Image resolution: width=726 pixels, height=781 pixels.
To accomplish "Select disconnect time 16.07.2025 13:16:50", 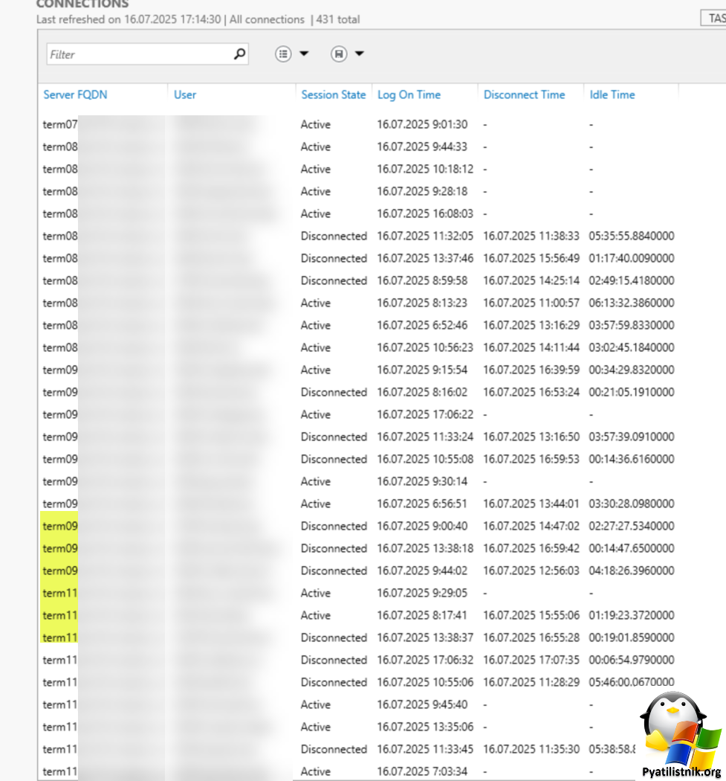I will (x=531, y=437).
